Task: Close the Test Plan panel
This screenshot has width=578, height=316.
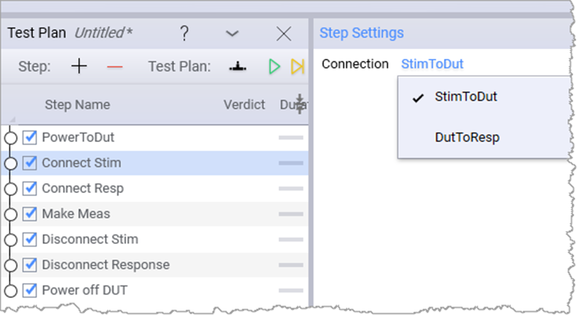Action: (284, 33)
